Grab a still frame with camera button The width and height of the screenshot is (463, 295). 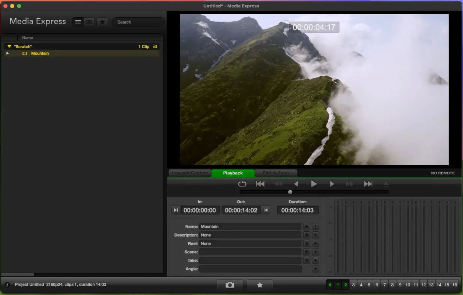pos(230,285)
